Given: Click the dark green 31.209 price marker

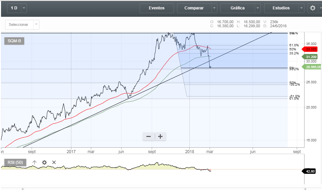Looking at the screenshot, I should click(310, 57).
